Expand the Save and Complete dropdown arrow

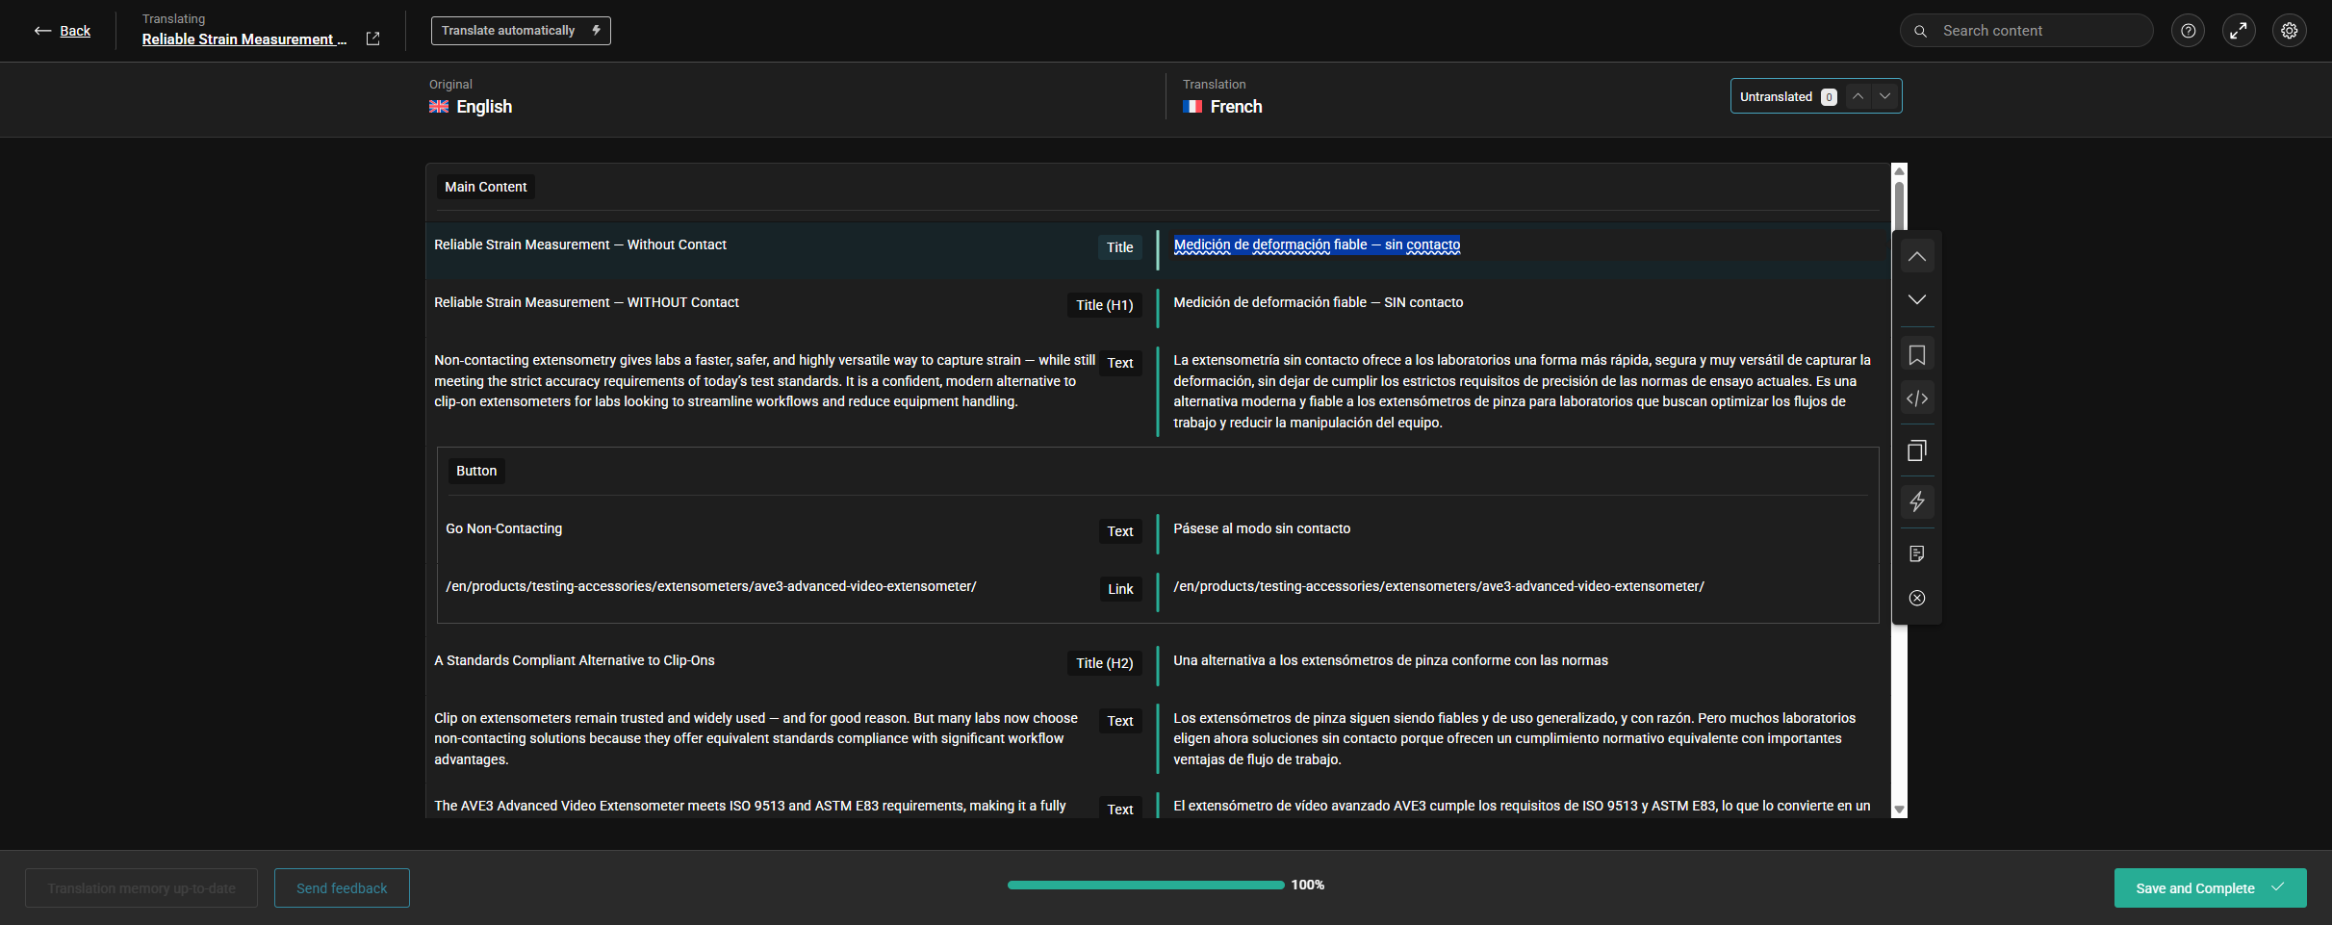[x=2278, y=887]
